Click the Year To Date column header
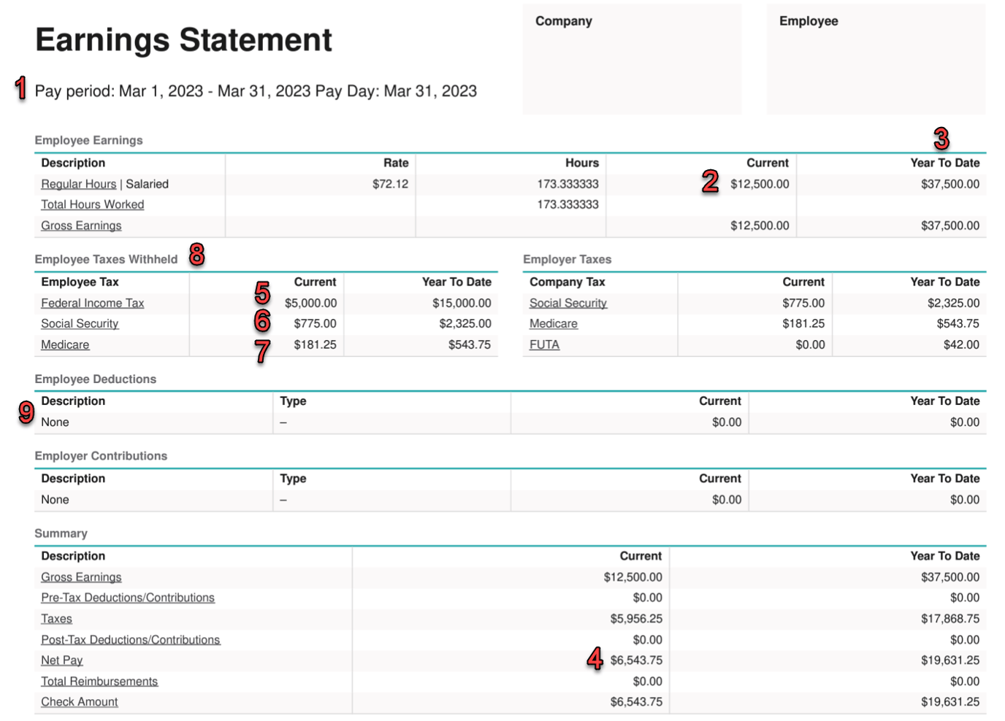Image resolution: width=1005 pixels, height=721 pixels. (x=945, y=162)
